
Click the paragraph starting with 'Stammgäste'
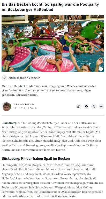click(x=53, y=180)
